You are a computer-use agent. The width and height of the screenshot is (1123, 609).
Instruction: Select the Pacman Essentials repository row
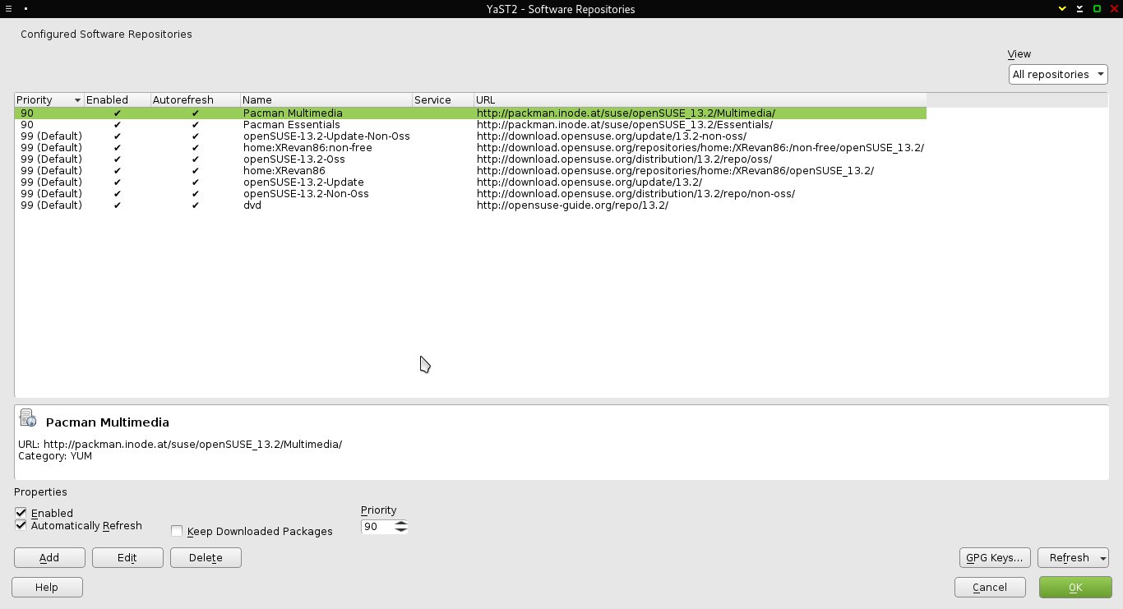(470, 124)
